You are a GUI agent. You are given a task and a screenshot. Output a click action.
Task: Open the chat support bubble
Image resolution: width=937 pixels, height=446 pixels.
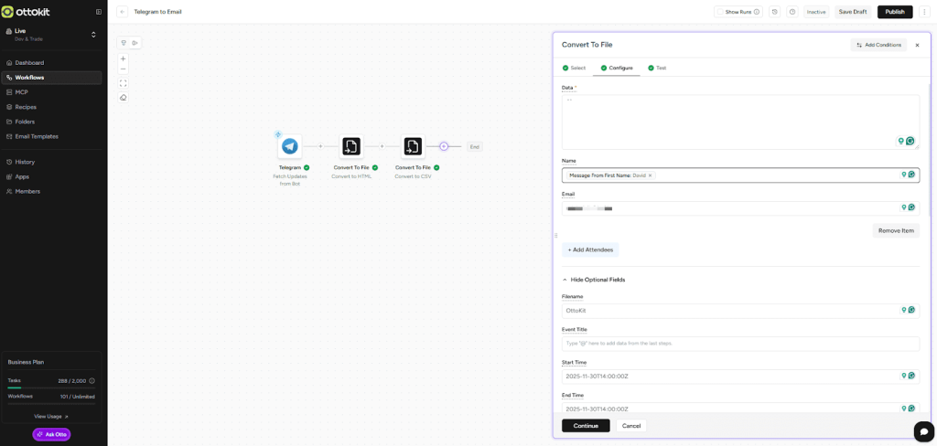point(923,431)
